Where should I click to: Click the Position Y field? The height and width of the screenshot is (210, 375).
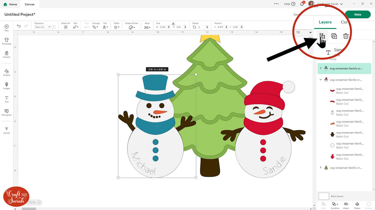[236, 27]
